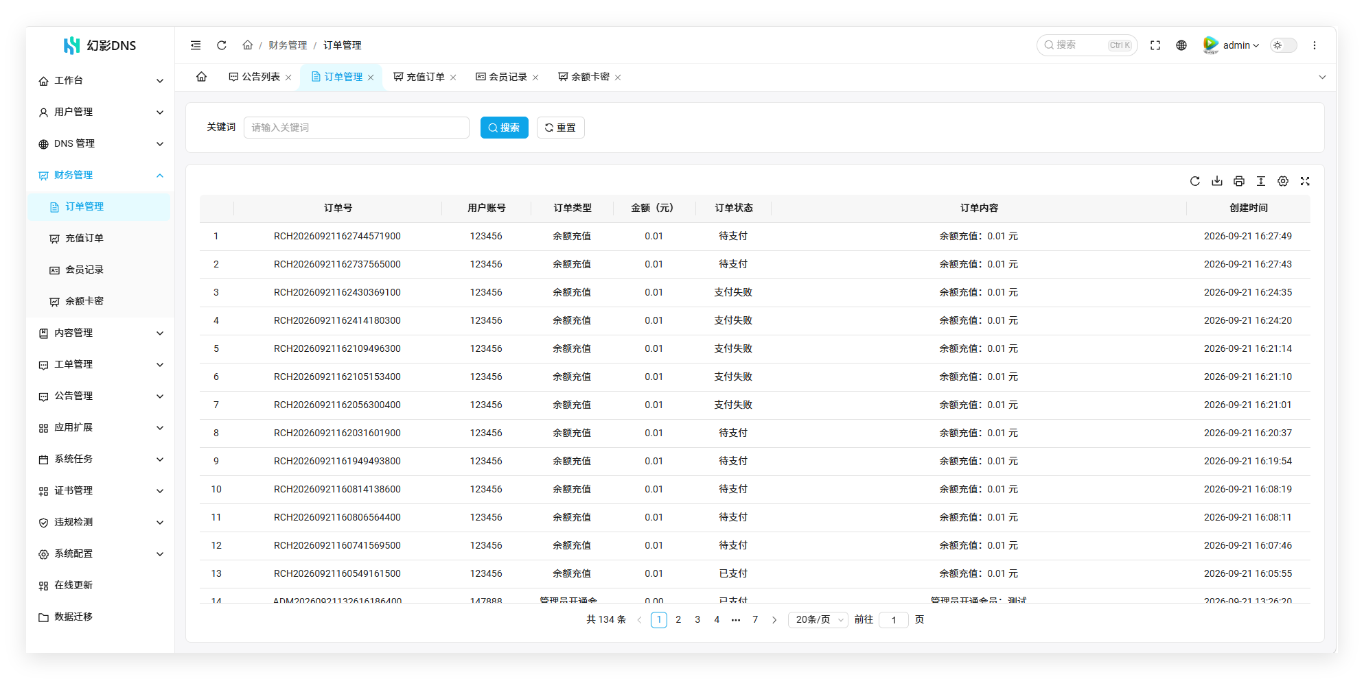This screenshot has width=1364, height=679.
Task: Go to page 2 of orders
Action: (678, 620)
